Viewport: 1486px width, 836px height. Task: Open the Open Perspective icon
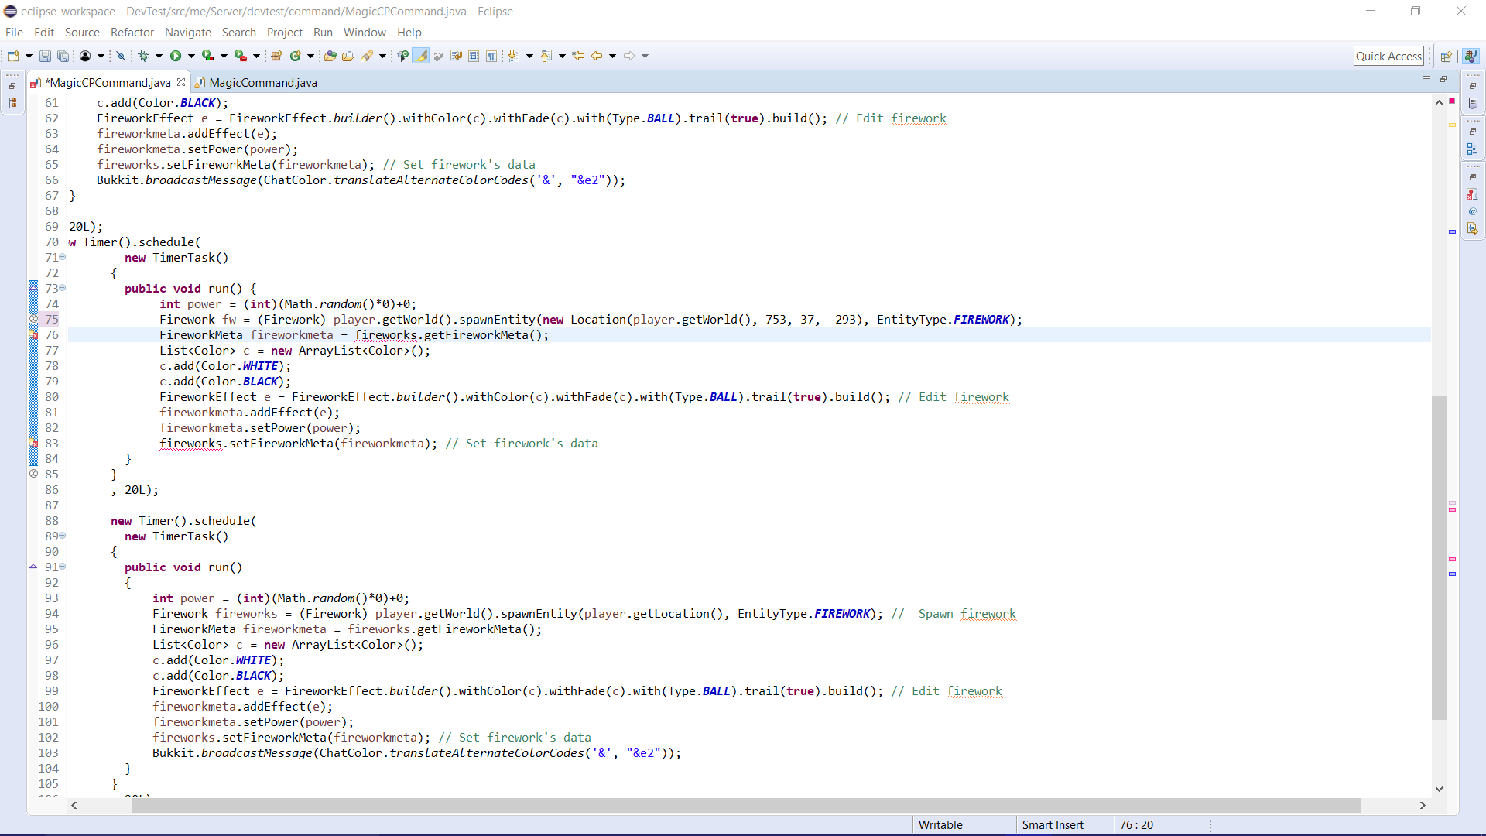(x=1446, y=56)
